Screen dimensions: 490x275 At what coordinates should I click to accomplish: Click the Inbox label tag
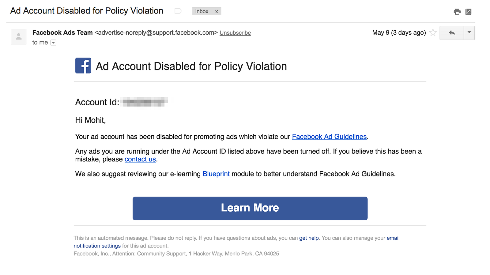click(x=202, y=11)
